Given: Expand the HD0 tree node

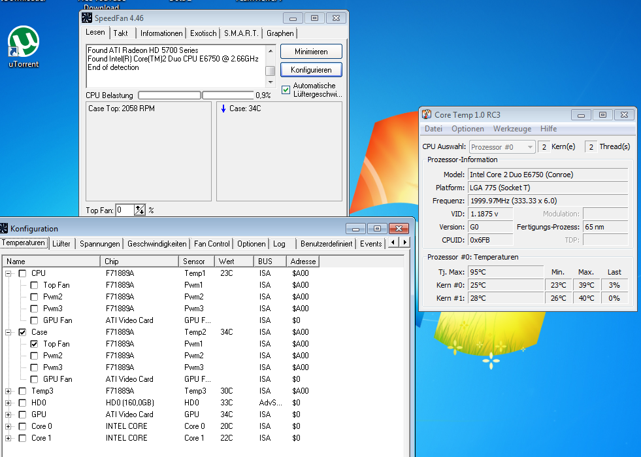Looking at the screenshot, I should [x=8, y=403].
